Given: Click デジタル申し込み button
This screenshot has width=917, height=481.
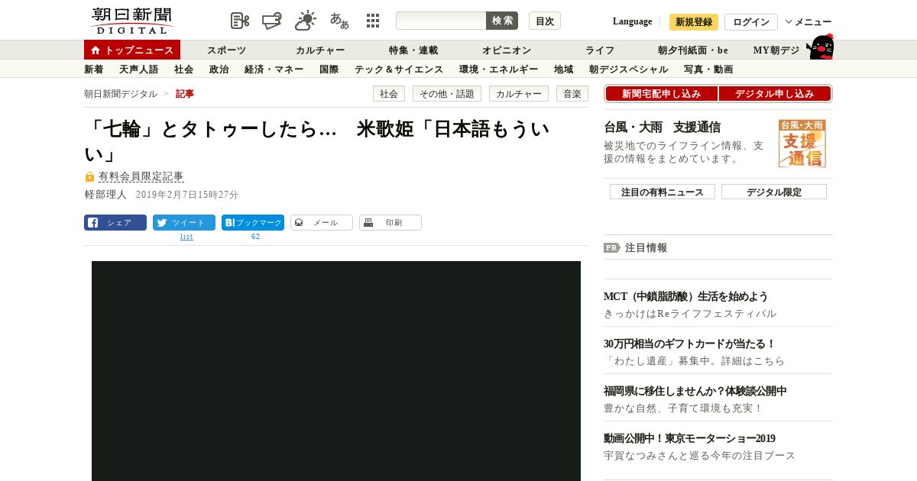Looking at the screenshot, I should [775, 94].
